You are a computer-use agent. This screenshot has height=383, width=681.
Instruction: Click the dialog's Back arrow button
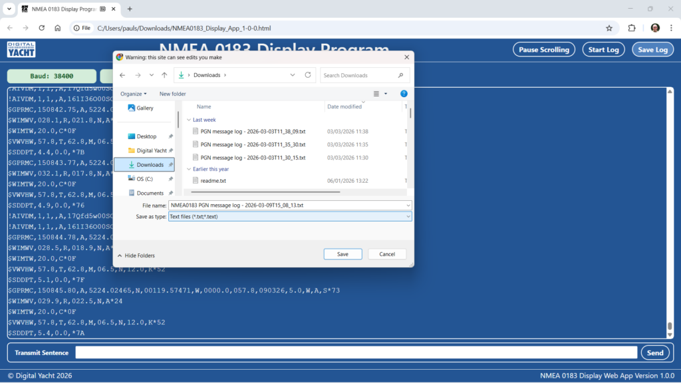[x=122, y=75]
